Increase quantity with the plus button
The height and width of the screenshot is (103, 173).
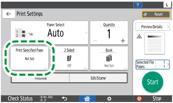pyautogui.click(x=123, y=41)
